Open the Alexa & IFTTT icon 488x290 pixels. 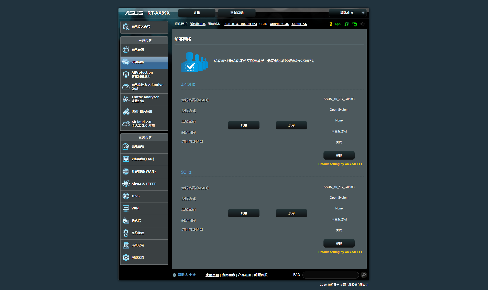pos(126,184)
